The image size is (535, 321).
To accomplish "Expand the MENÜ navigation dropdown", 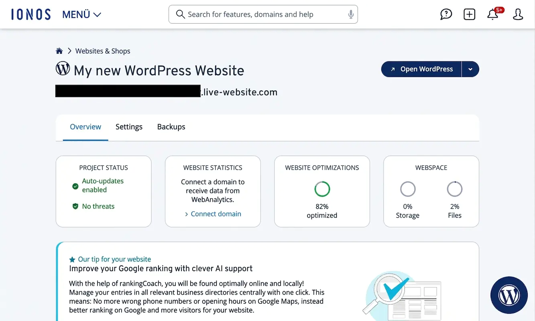I will pyautogui.click(x=81, y=14).
